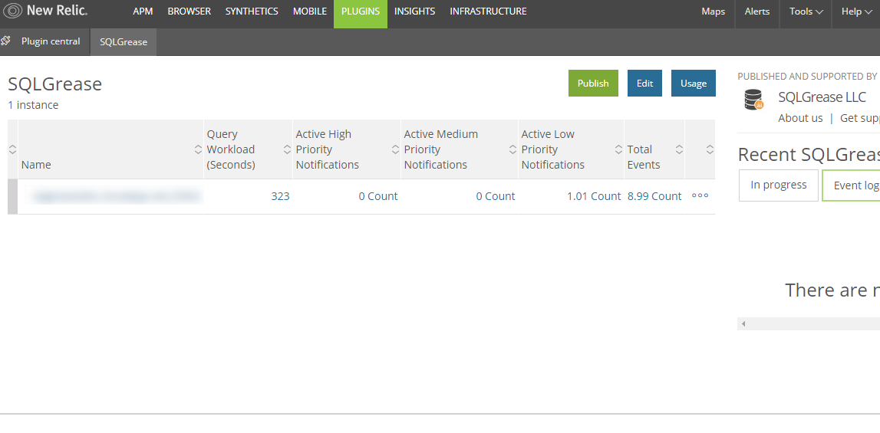Sort by the Name column arrows
This screenshot has height=433, width=880.
pos(198,149)
